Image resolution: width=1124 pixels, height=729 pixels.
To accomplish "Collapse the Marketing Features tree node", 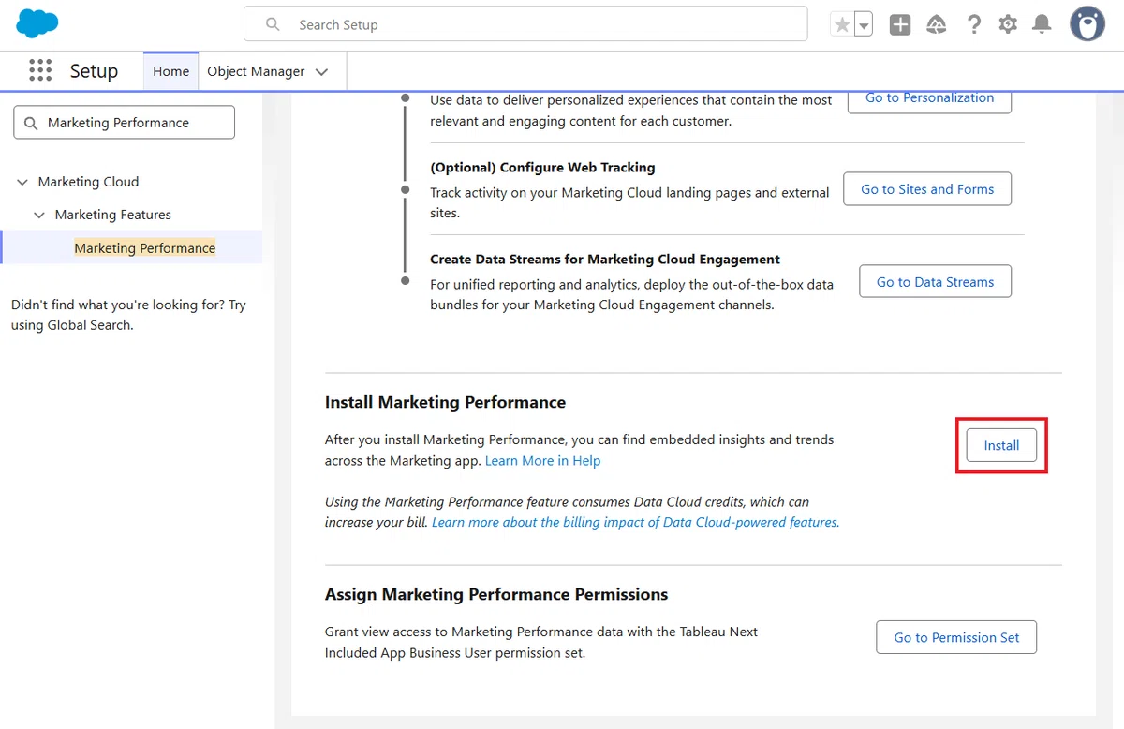I will click(39, 215).
